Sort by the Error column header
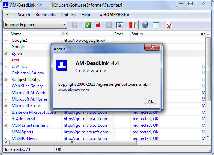Viewport: 214px width, 155px height. click(x=122, y=34)
